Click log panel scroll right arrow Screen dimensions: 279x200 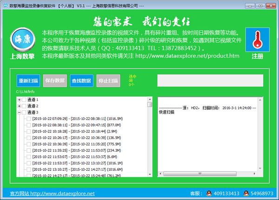[x=254, y=173]
